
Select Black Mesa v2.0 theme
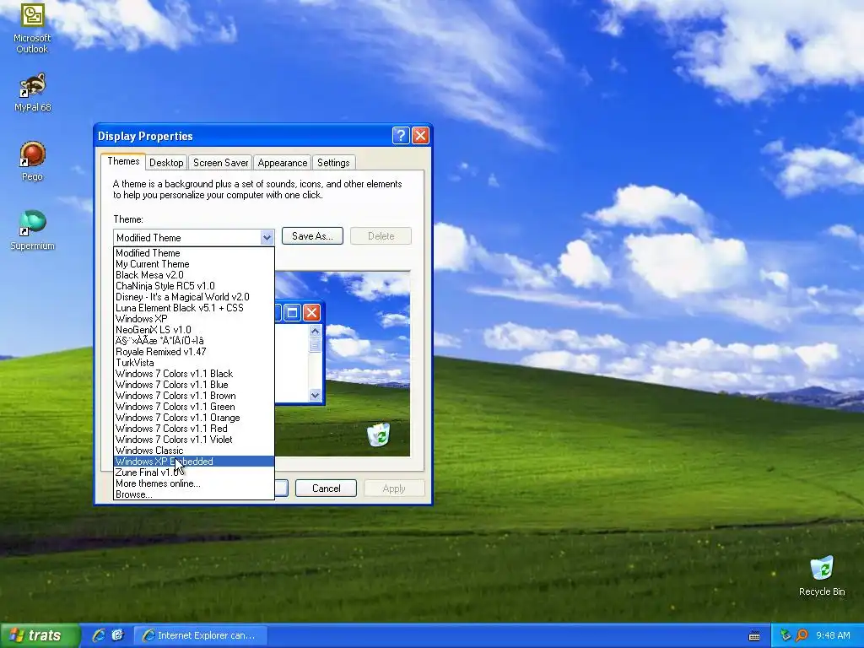(193, 275)
